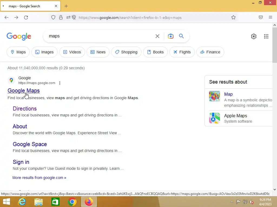
Task: Open a new tab with the plus button
Action: pyautogui.click(x=66, y=6)
